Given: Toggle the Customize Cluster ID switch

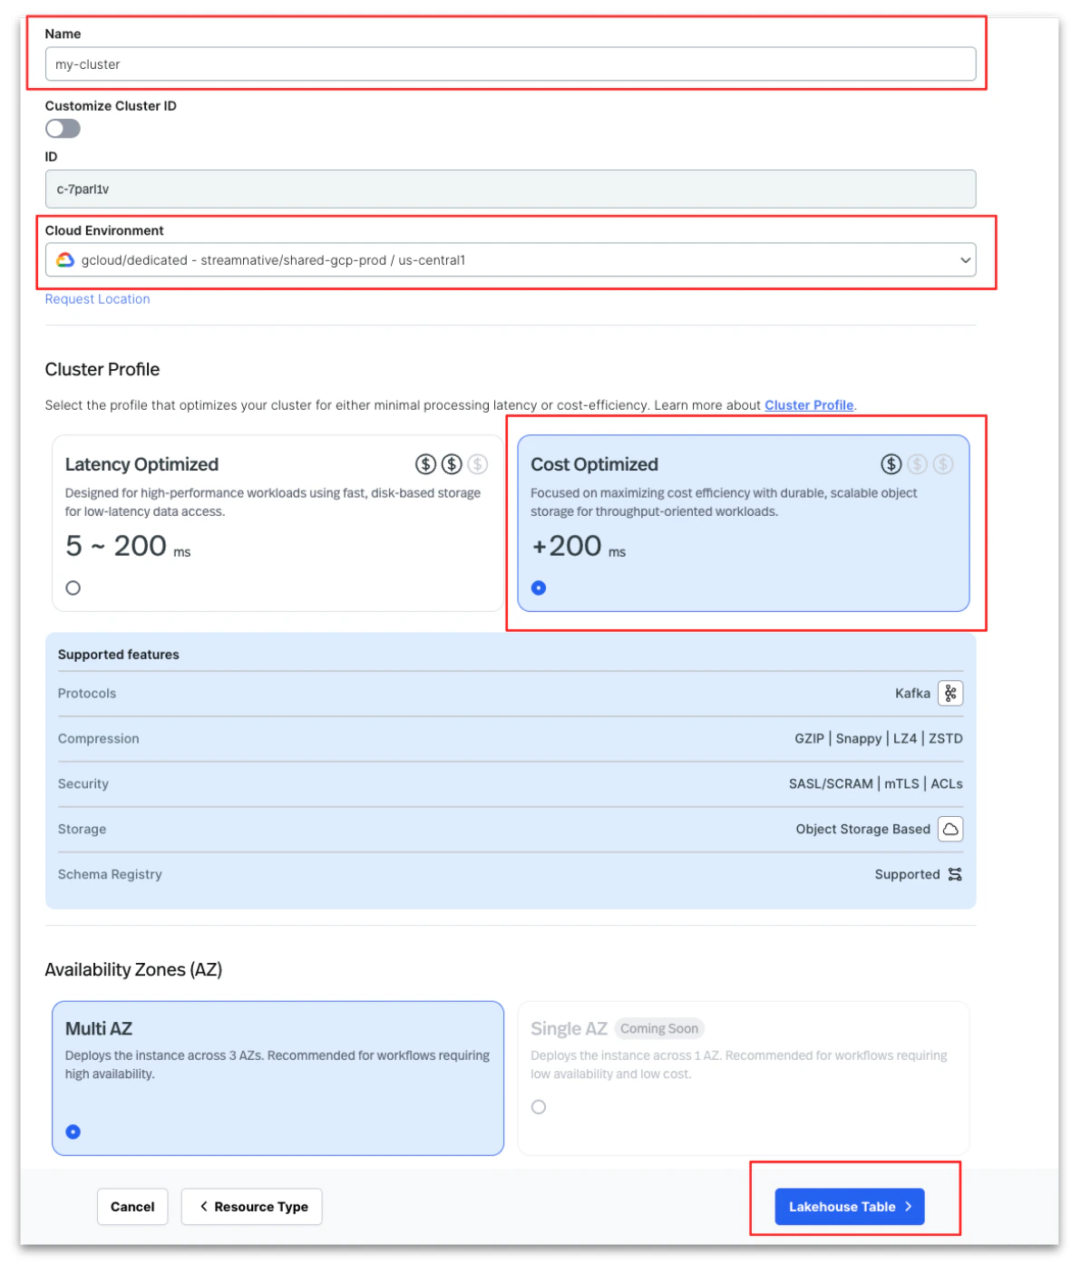Looking at the screenshot, I should click(x=63, y=129).
